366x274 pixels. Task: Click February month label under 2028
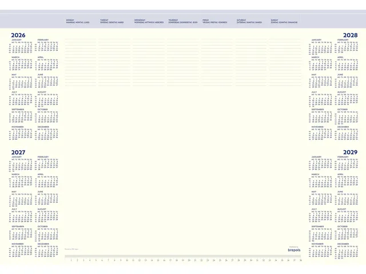(x=343, y=40)
